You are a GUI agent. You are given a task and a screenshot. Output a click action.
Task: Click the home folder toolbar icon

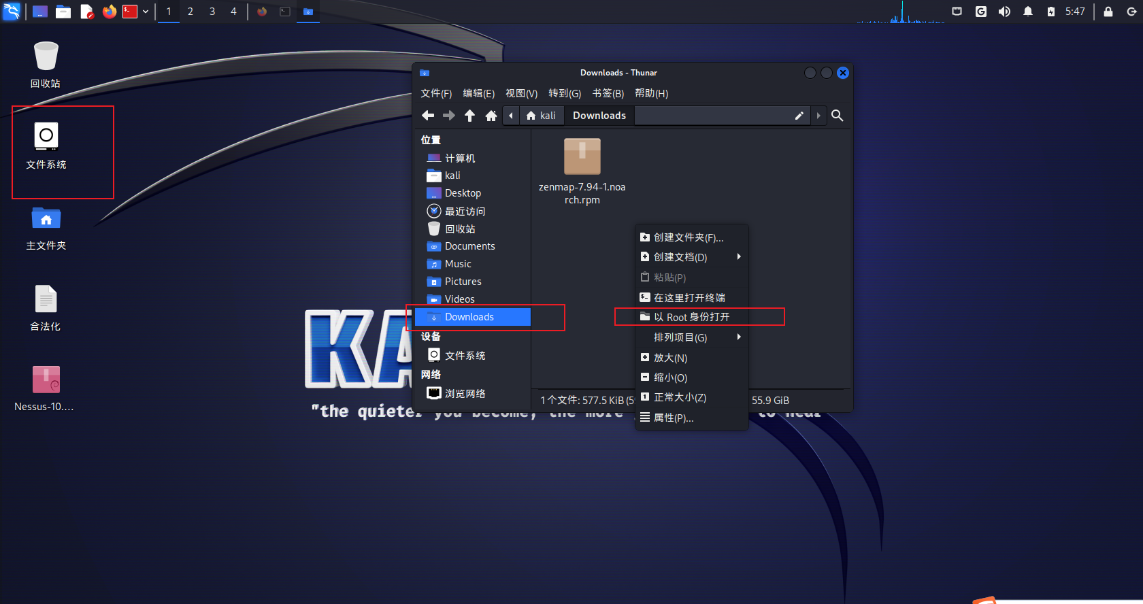(491, 116)
